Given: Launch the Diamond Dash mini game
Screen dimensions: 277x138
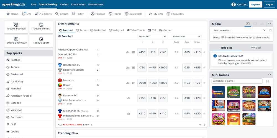Looking at the screenshot, I should click(264, 92).
